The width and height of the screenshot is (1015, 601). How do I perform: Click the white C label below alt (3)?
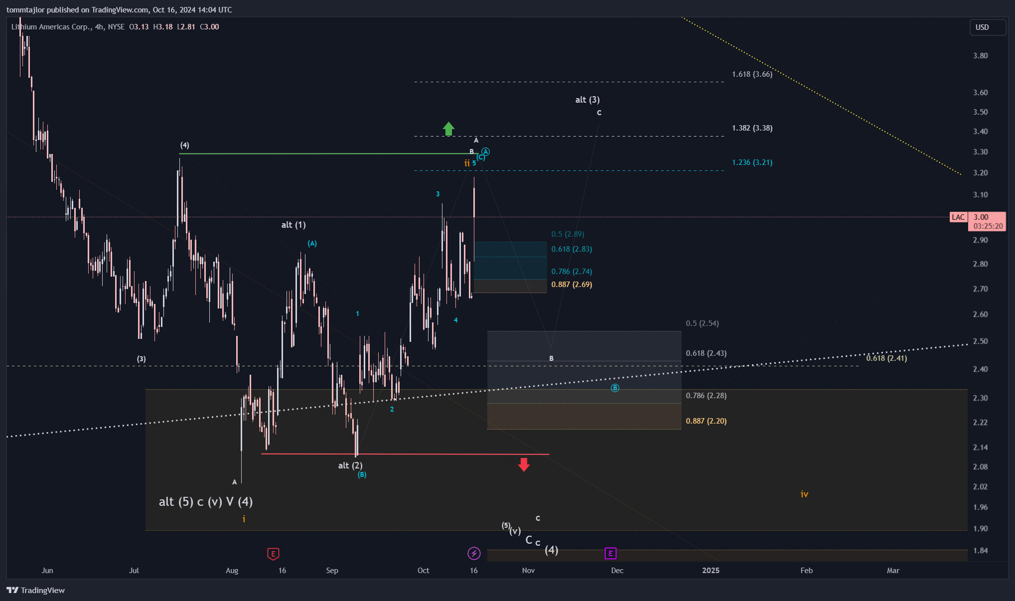[x=599, y=113]
